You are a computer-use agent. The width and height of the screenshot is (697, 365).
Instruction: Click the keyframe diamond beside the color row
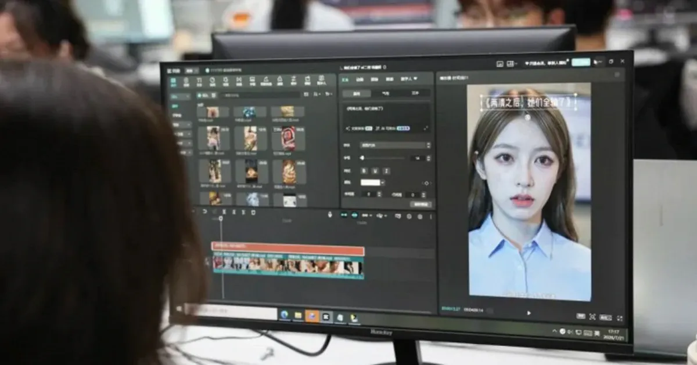click(x=426, y=183)
